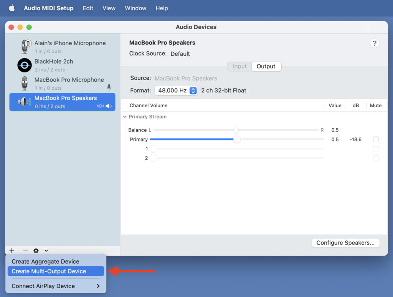The image size is (393, 297).
Task: Click the Balance slider knob
Action: pyautogui.click(x=236, y=130)
